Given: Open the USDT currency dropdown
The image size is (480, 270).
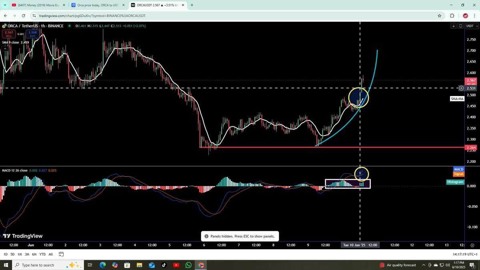Looking at the screenshot, I should (x=472, y=26).
